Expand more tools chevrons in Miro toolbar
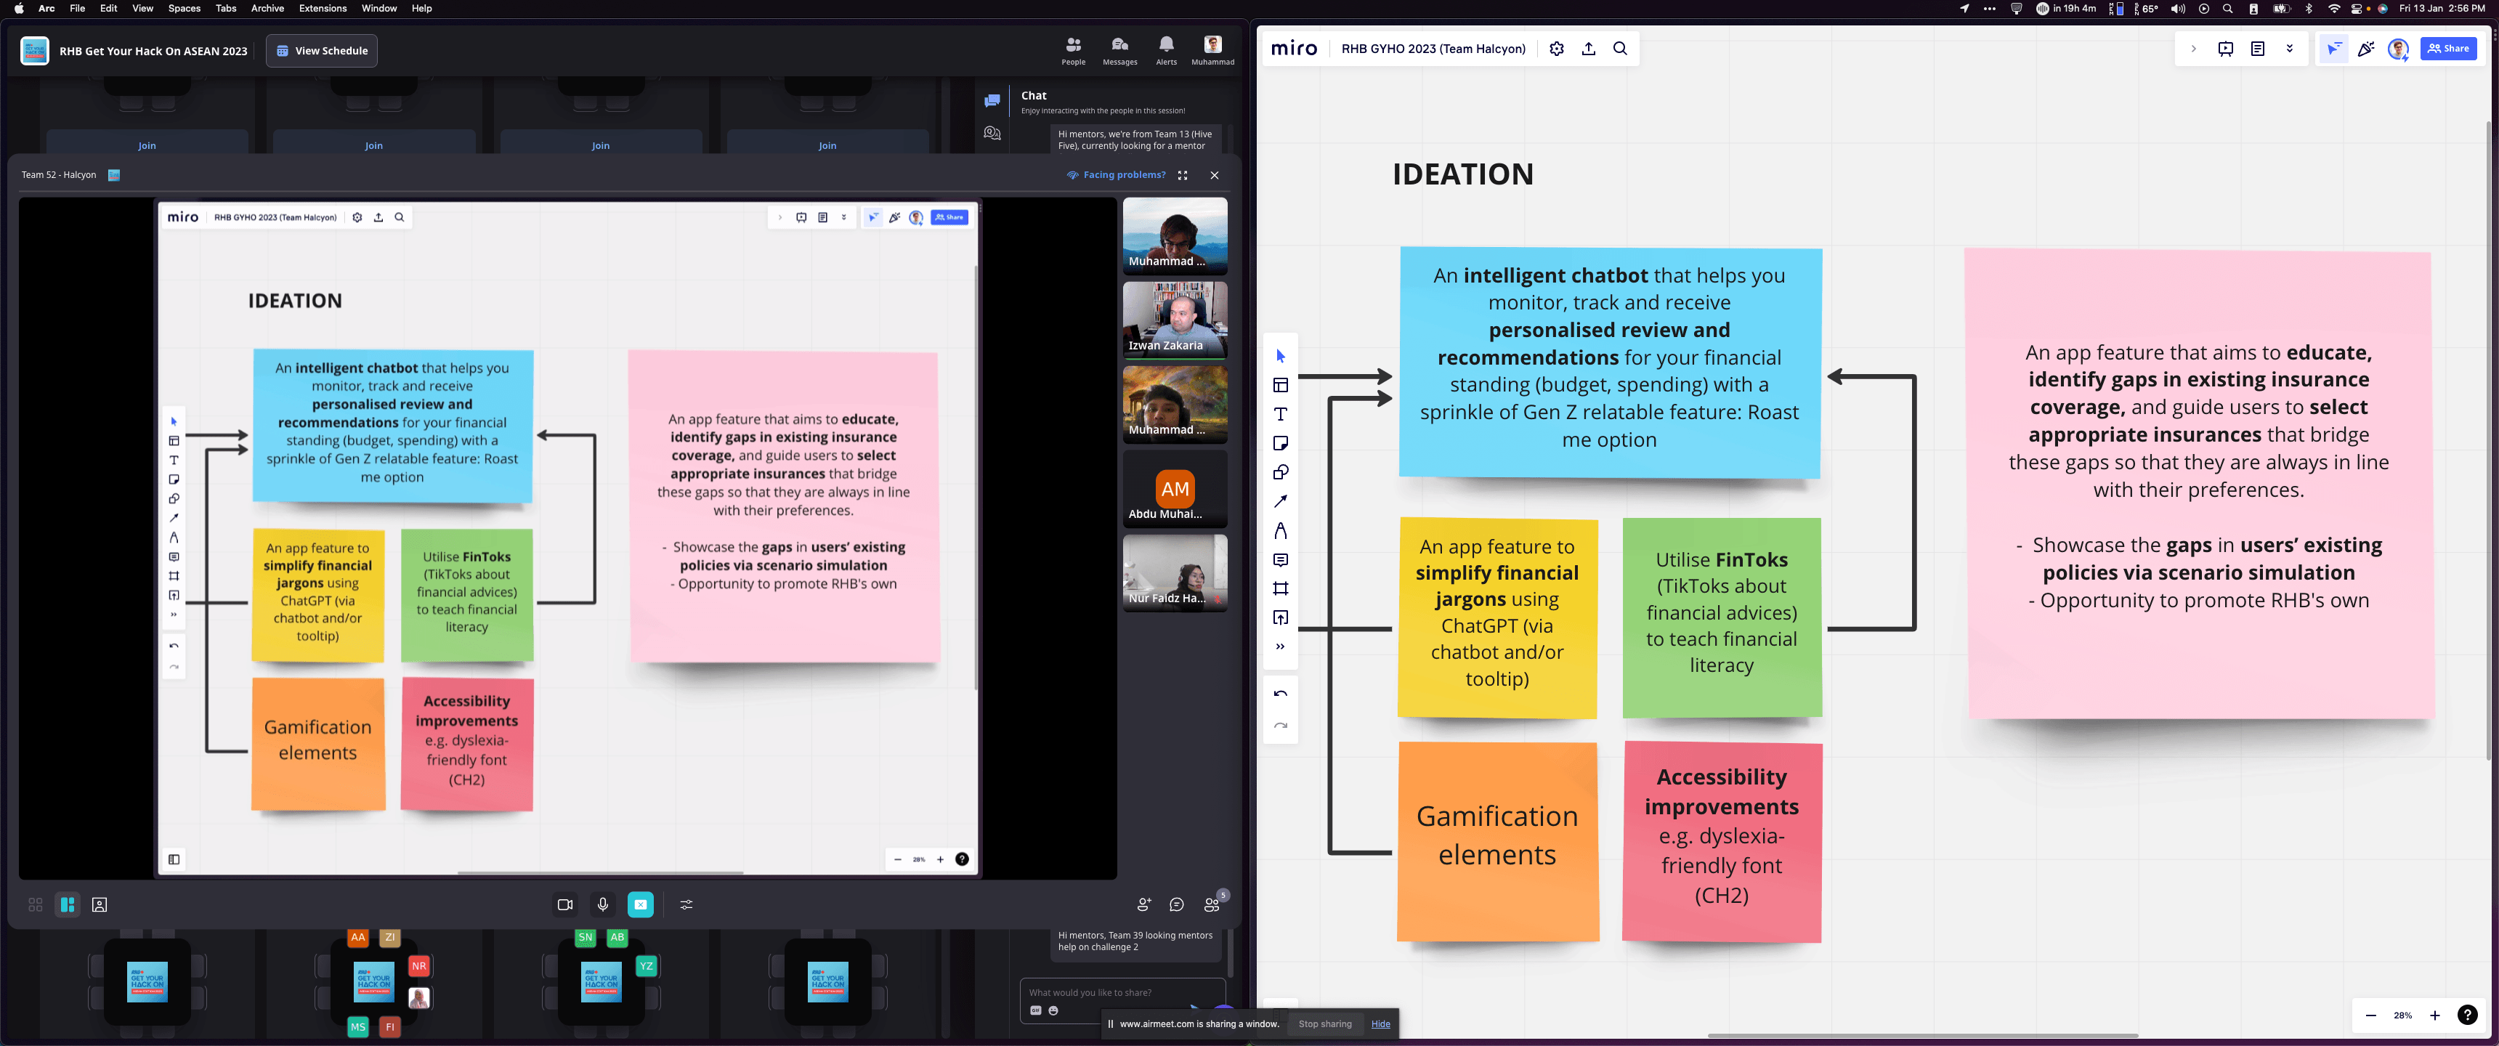The width and height of the screenshot is (2499, 1046). (1281, 646)
